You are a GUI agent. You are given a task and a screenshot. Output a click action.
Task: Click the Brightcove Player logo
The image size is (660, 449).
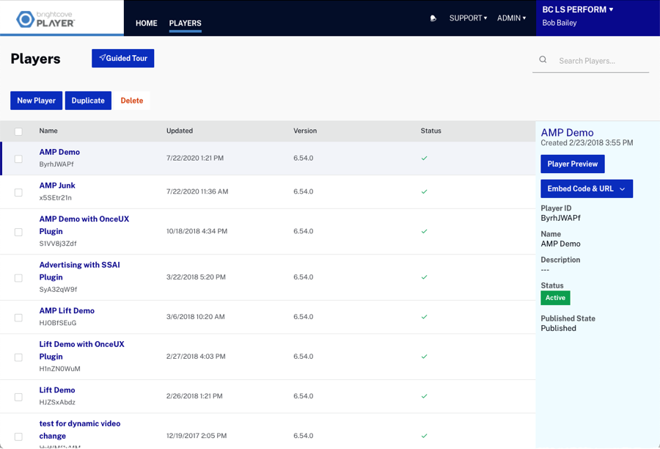[x=45, y=18]
